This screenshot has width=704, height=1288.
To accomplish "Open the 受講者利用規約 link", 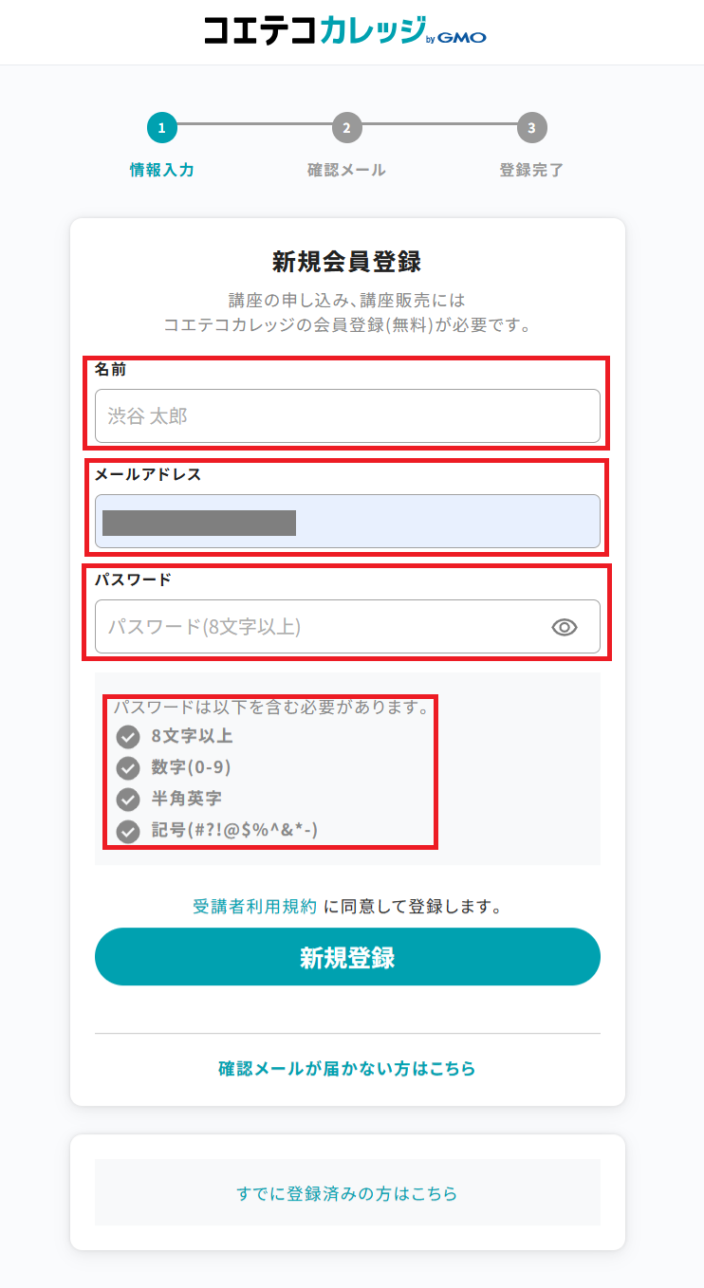I will click(x=254, y=906).
